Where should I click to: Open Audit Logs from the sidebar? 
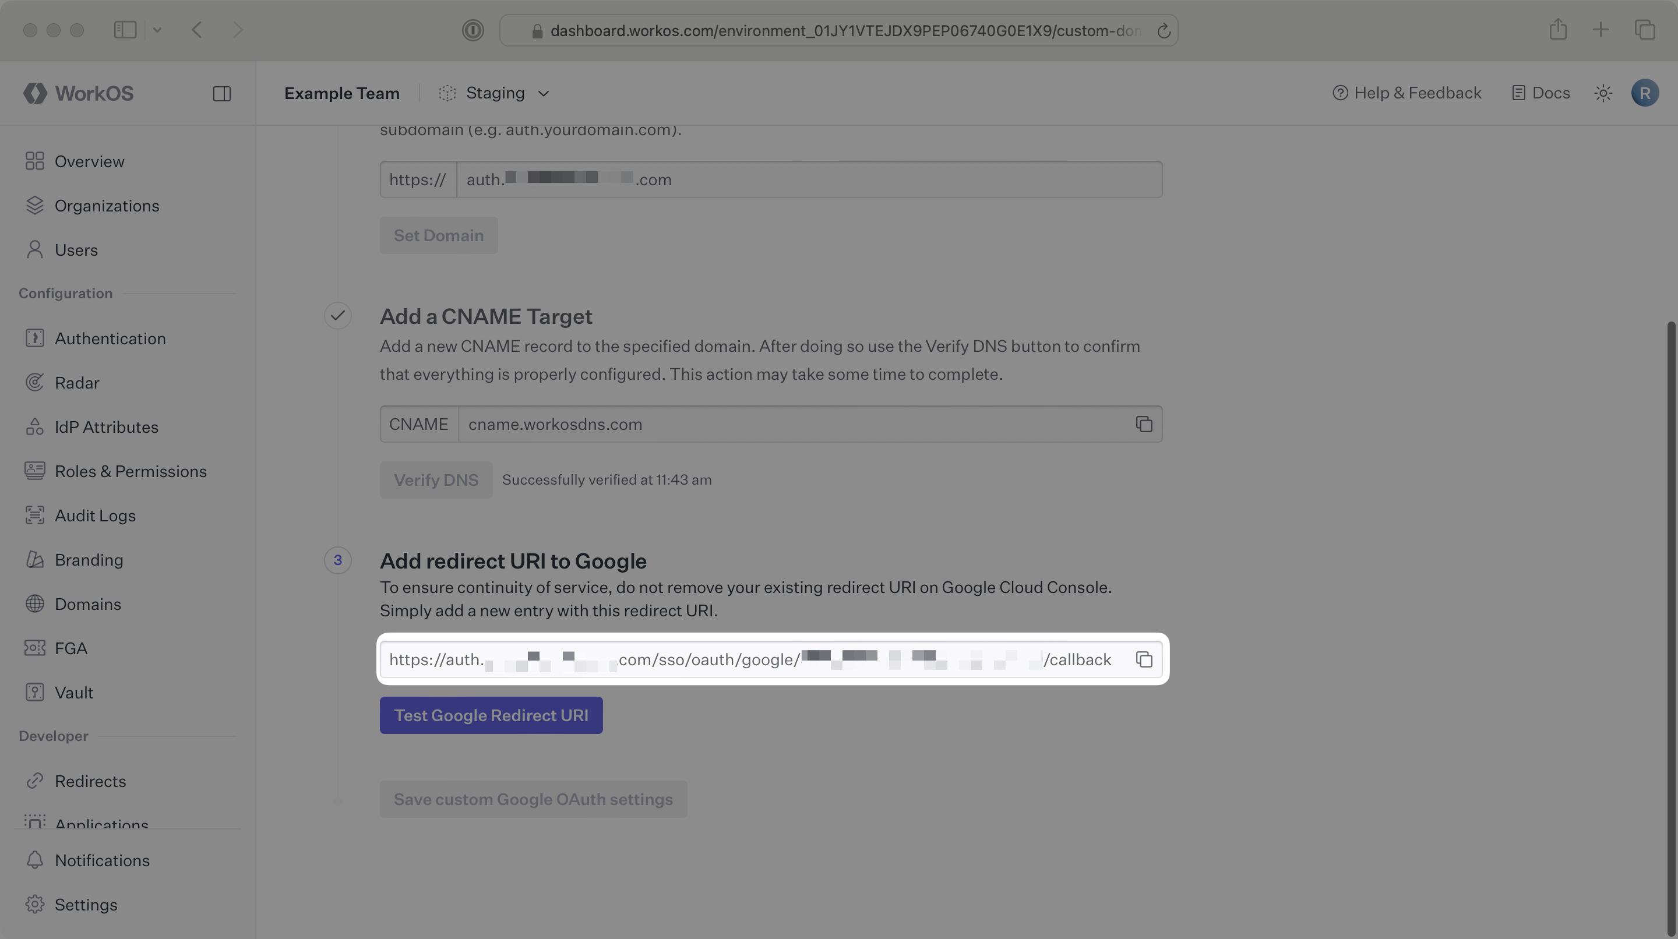(x=95, y=516)
